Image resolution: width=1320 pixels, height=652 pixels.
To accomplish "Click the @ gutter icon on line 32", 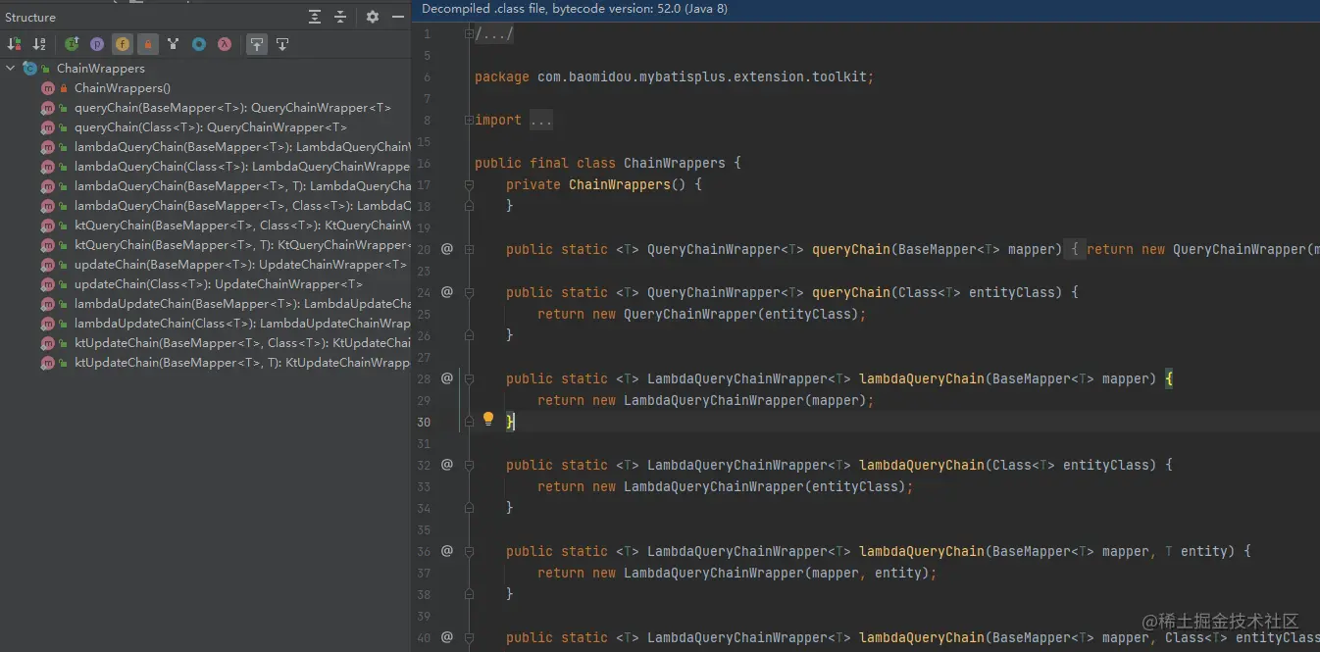I will (x=447, y=465).
